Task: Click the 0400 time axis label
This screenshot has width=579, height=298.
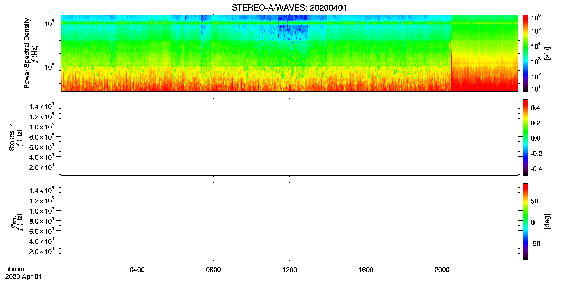Action: [x=137, y=270]
